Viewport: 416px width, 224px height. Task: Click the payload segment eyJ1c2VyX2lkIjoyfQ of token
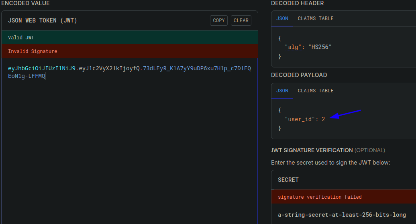(x=109, y=68)
